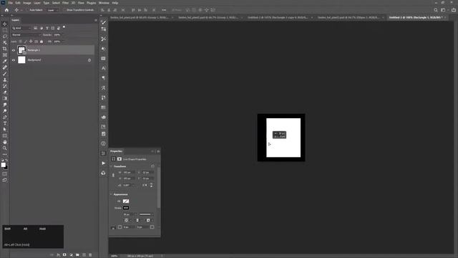Image resolution: width=458 pixels, height=258 pixels.
Task: Click the add layer mask icon
Action: click(64, 255)
